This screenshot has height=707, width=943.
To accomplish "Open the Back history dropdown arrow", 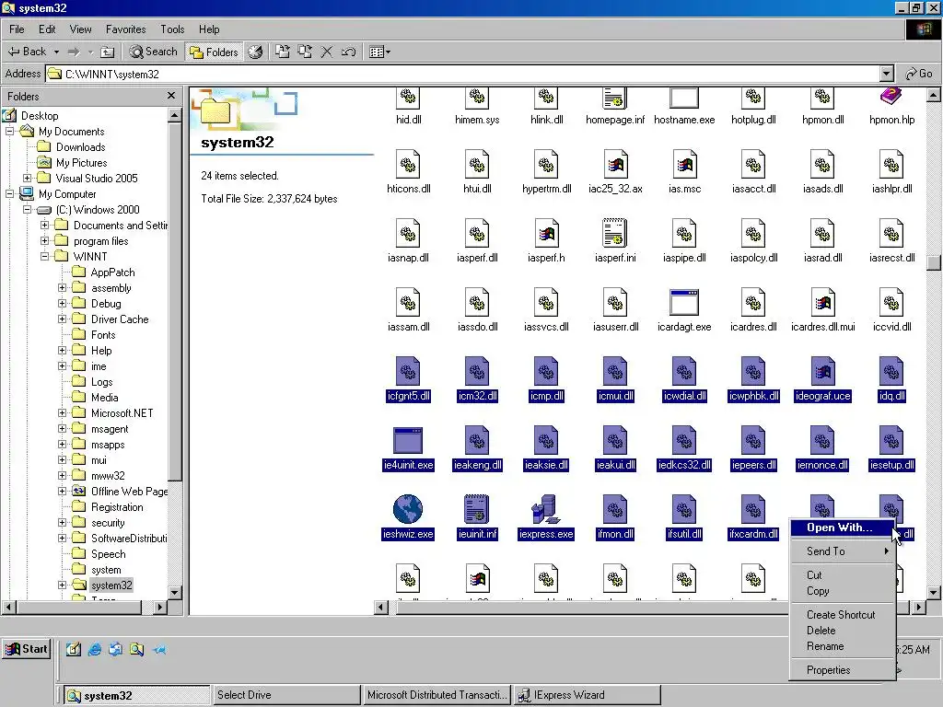I will (56, 52).
